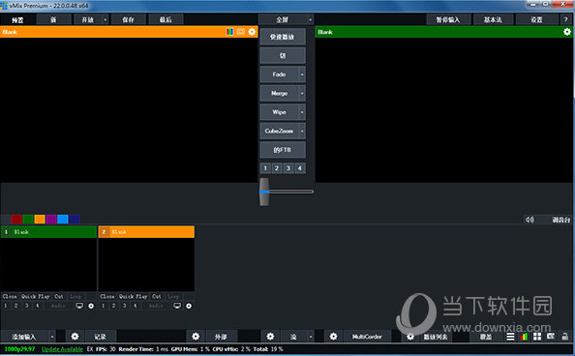Image resolution: width=575 pixels, height=356 pixels.
Task: Click the transition T-bar slider handle
Action: pos(264,192)
